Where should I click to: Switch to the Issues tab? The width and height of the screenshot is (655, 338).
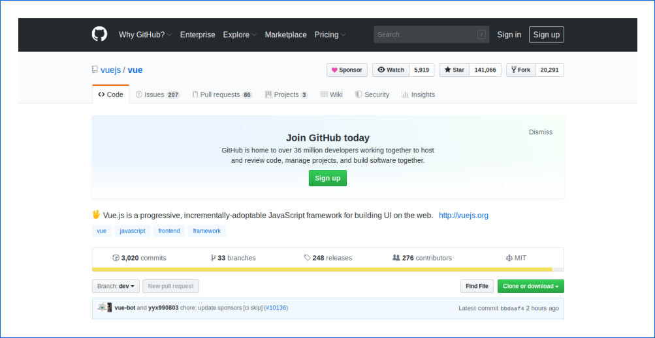pyautogui.click(x=157, y=94)
